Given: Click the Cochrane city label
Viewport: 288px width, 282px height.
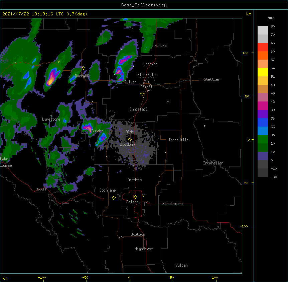Looking at the screenshot, I should click(108, 190).
